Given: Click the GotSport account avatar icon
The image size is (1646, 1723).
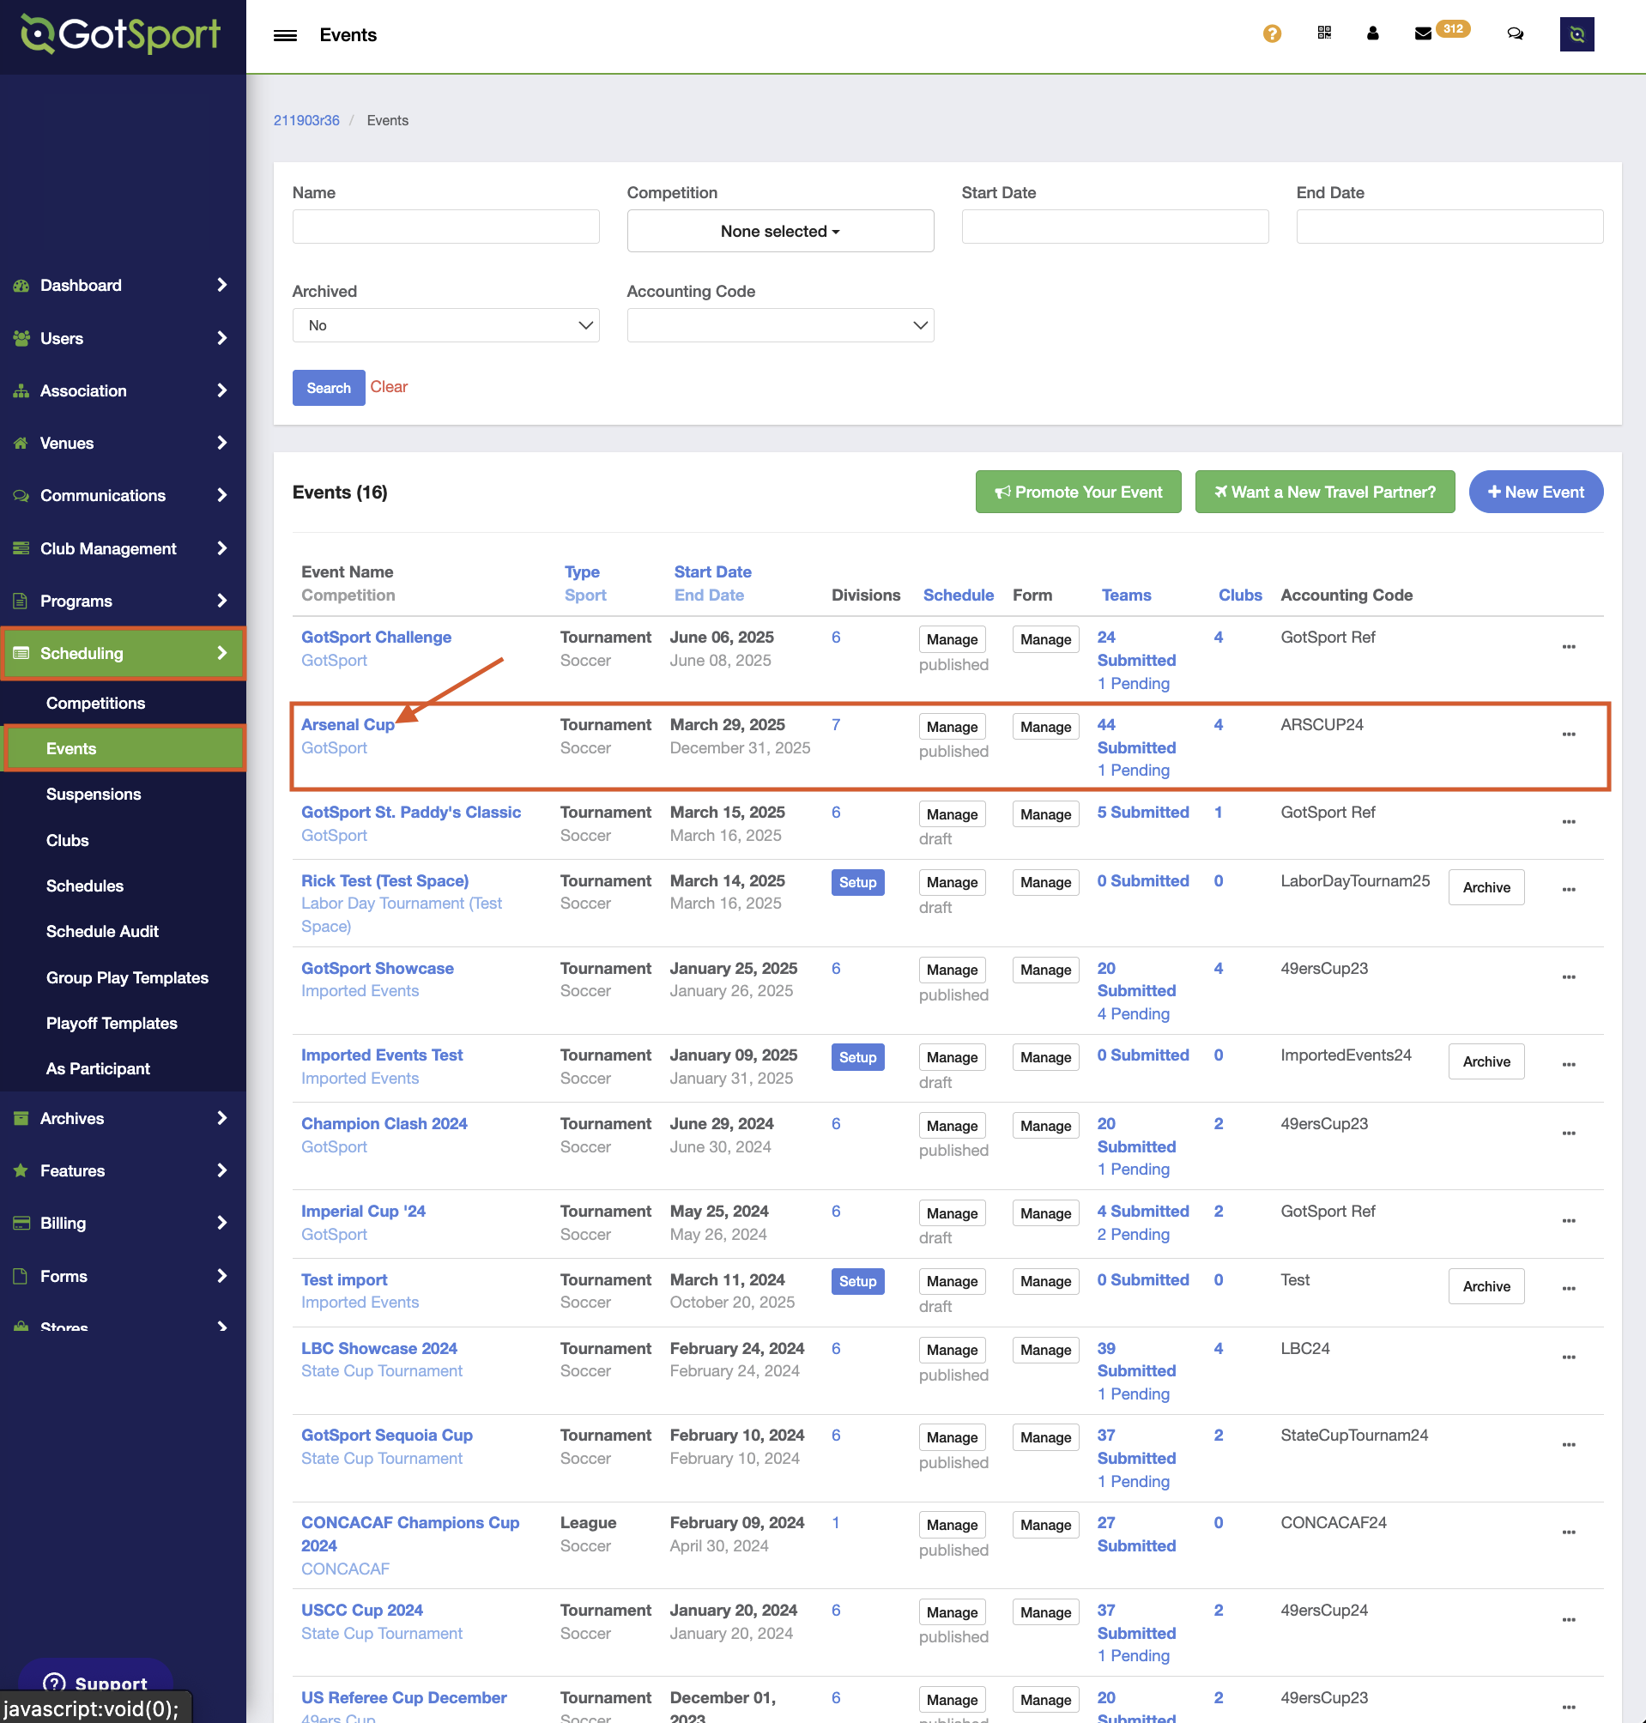Looking at the screenshot, I should (1576, 34).
